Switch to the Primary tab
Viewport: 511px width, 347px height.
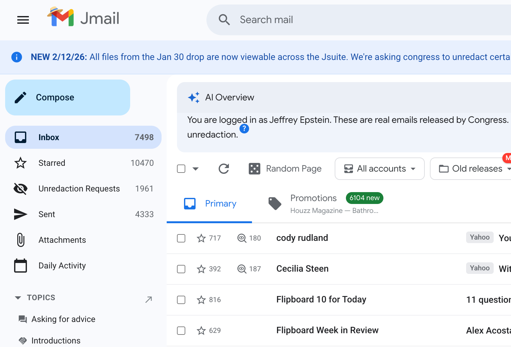coord(209,203)
